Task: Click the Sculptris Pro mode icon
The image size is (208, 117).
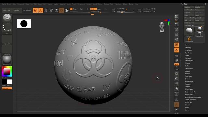Action: (67, 10)
